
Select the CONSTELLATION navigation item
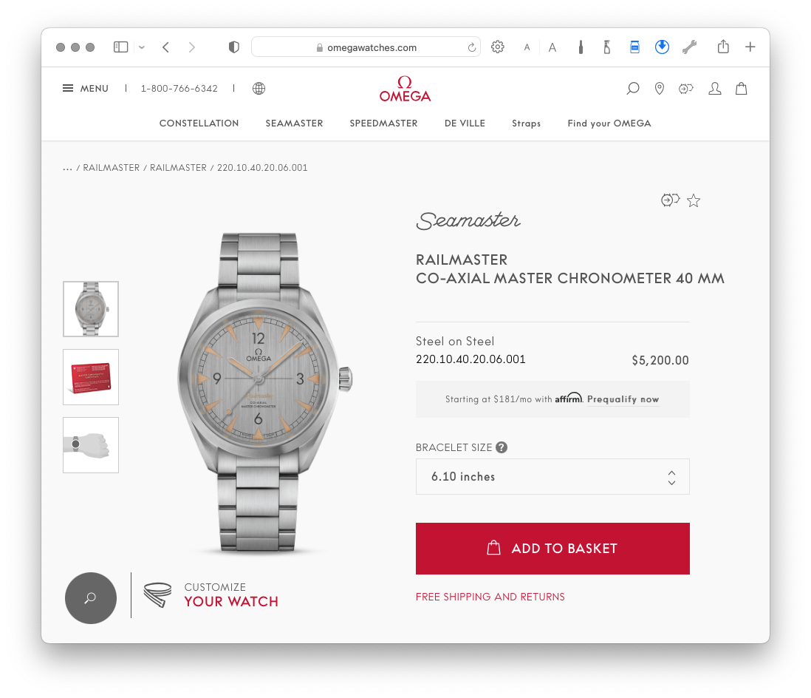point(199,123)
